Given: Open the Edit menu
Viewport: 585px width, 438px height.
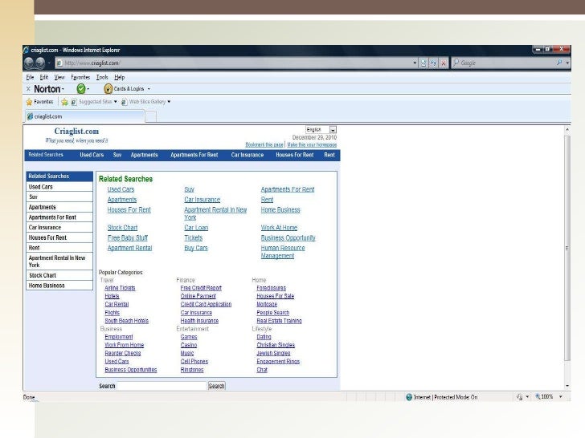Looking at the screenshot, I should 44,77.
